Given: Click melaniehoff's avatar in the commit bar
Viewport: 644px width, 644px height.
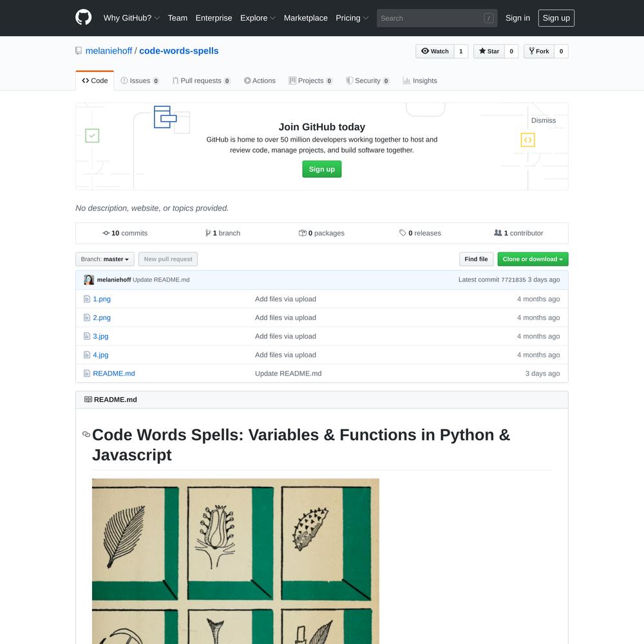Looking at the screenshot, I should [89, 279].
